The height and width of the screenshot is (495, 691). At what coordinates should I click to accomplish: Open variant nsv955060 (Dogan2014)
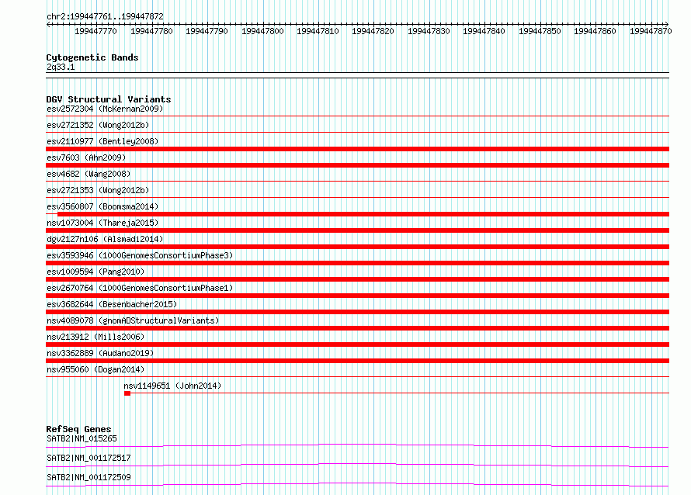(95, 369)
